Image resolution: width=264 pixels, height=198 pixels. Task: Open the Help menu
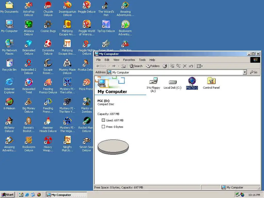point(152,60)
